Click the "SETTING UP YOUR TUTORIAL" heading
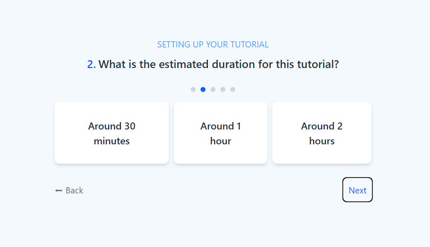 coord(213,44)
